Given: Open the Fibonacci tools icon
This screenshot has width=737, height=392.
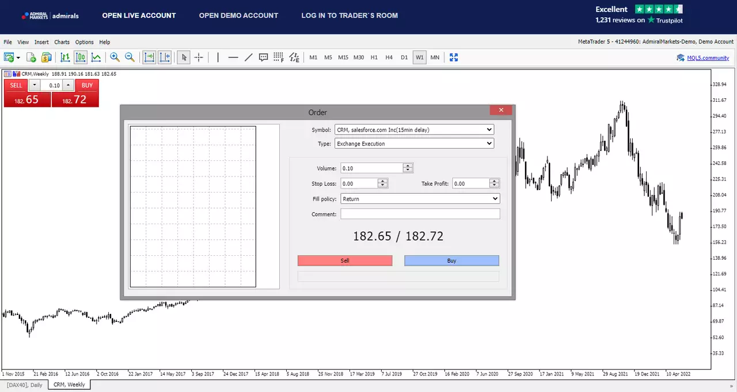Looking at the screenshot, I should pyautogui.click(x=279, y=57).
